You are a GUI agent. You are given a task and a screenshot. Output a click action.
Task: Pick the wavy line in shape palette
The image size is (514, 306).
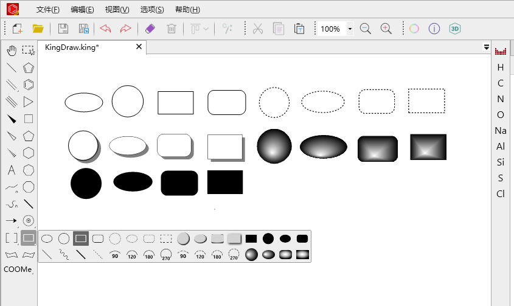[64, 254]
